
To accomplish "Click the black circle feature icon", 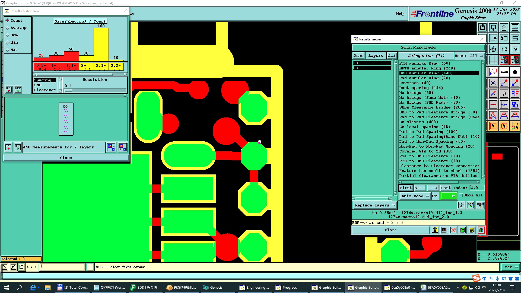I will (x=515, y=72).
